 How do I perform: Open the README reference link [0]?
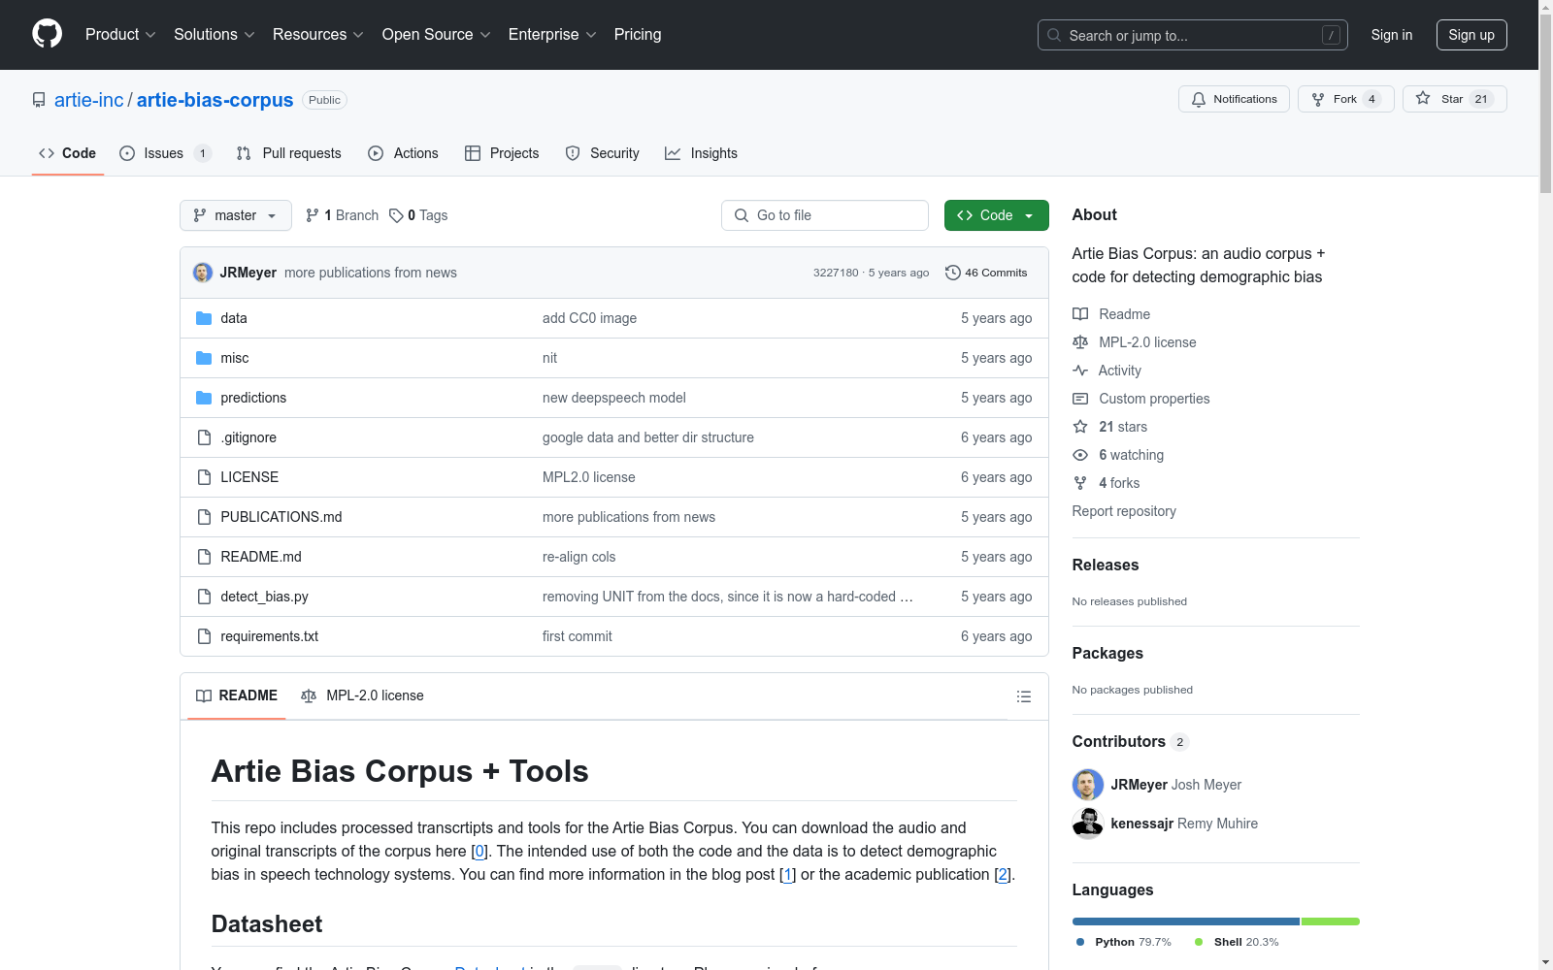click(x=479, y=851)
